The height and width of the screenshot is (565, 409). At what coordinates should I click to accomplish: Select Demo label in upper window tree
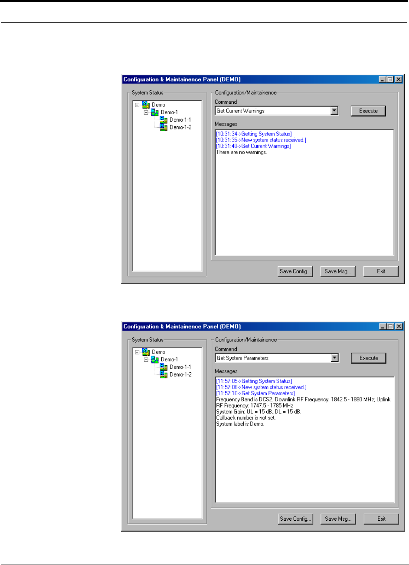coord(158,105)
